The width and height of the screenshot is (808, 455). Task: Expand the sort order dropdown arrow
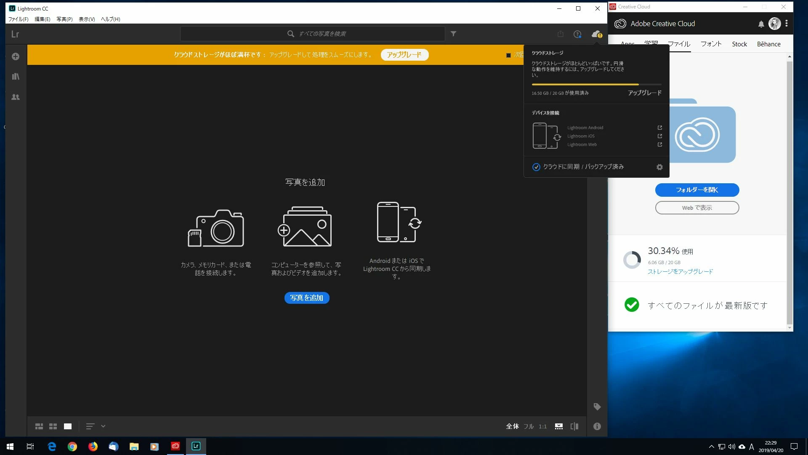(103, 426)
